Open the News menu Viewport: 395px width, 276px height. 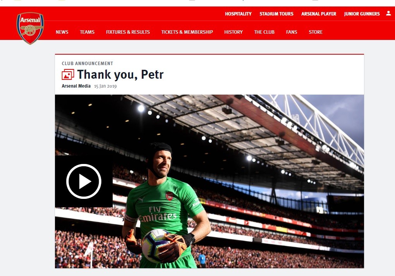click(x=62, y=32)
